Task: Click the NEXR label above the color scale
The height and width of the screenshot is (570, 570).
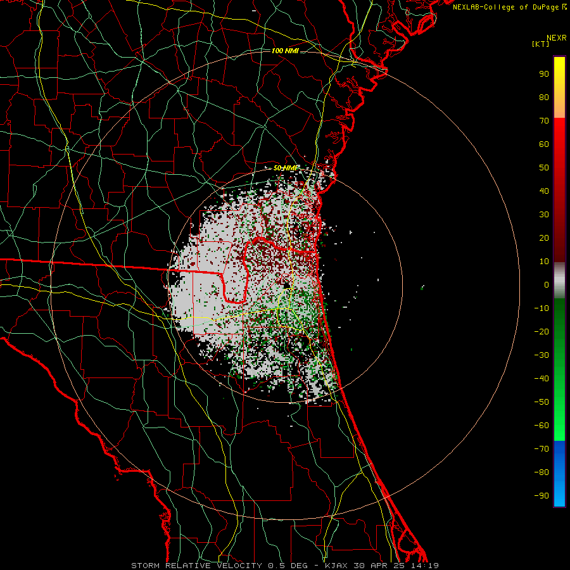Action: point(557,38)
